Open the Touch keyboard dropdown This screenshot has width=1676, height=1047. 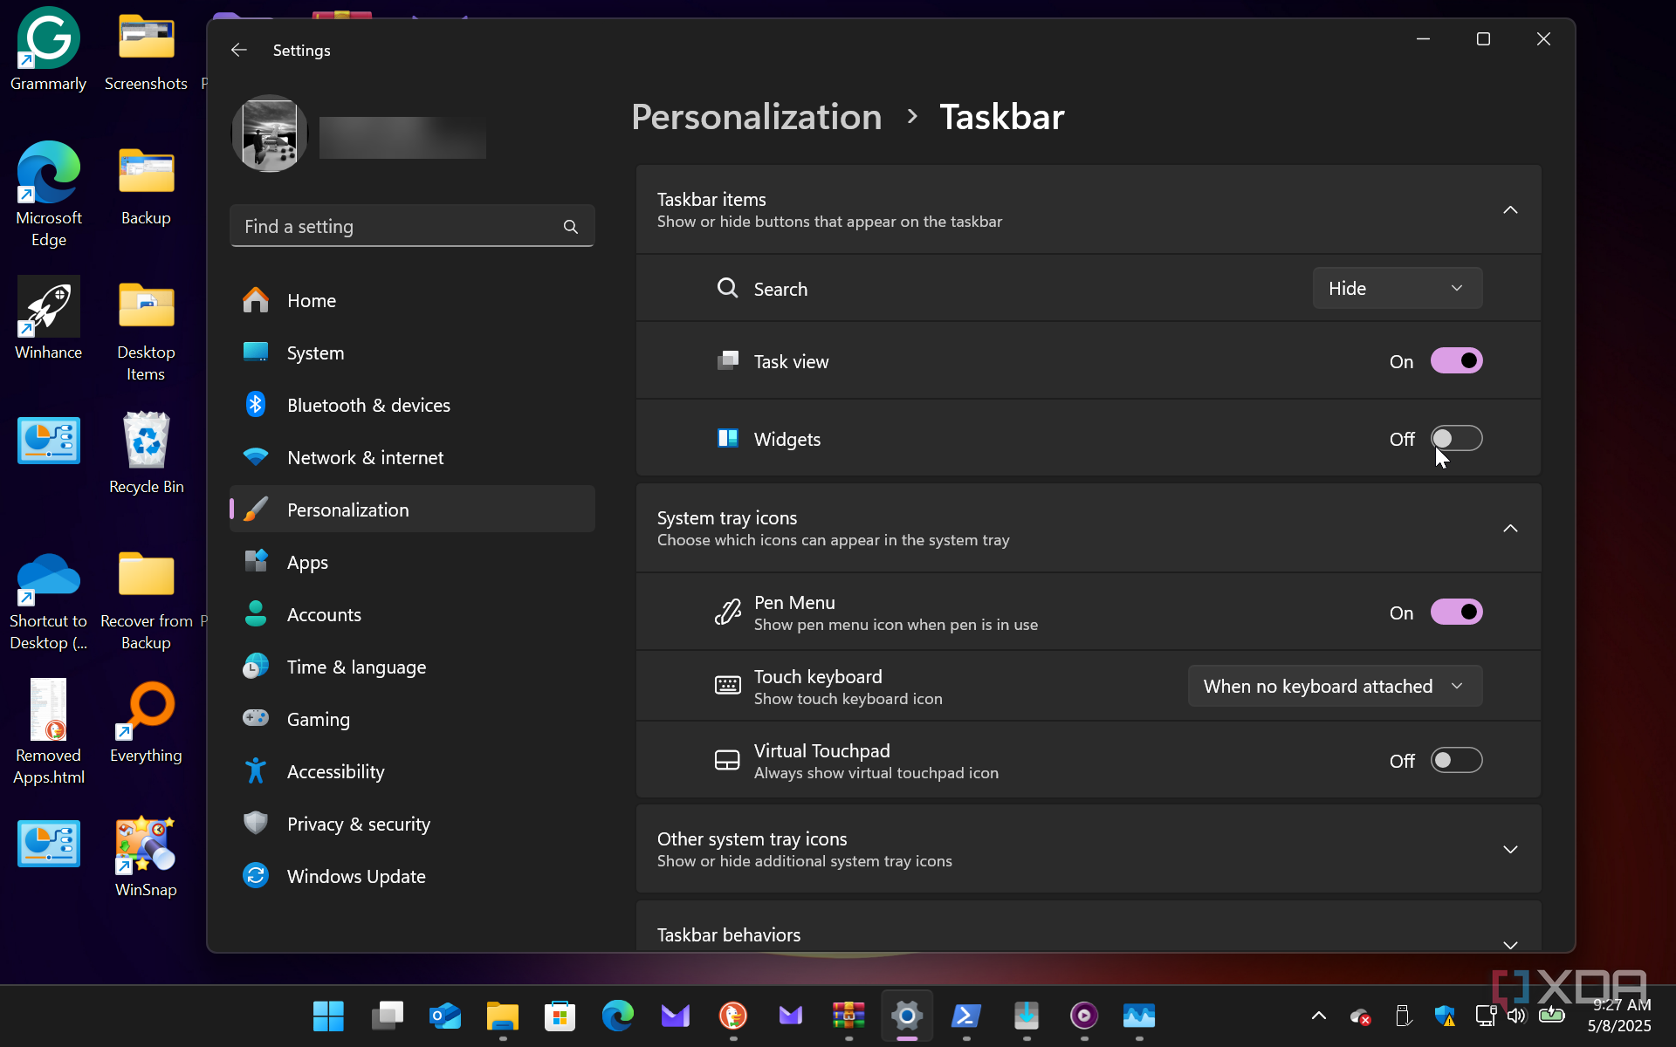(1334, 687)
